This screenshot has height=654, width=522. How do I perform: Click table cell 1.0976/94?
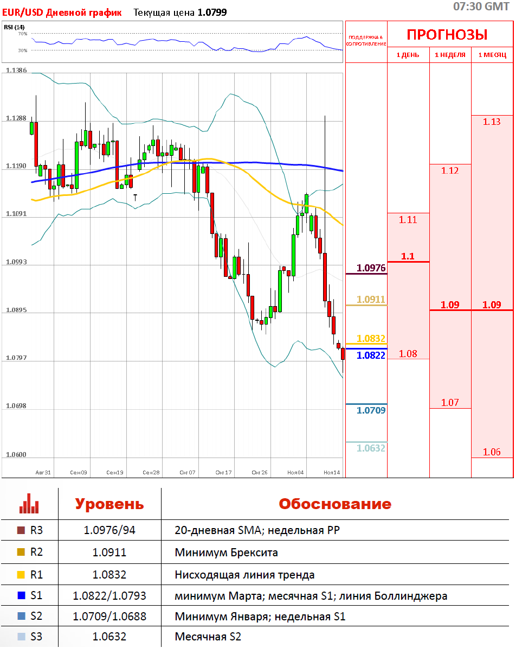click(x=109, y=530)
